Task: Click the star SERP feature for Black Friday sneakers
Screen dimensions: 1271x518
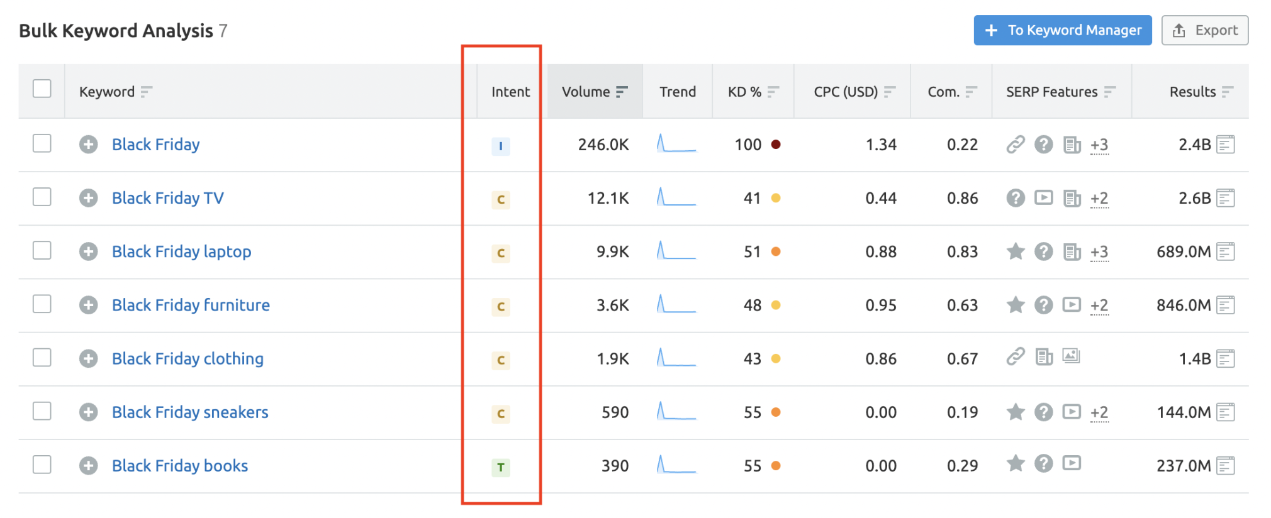Action: pyautogui.click(x=1015, y=412)
